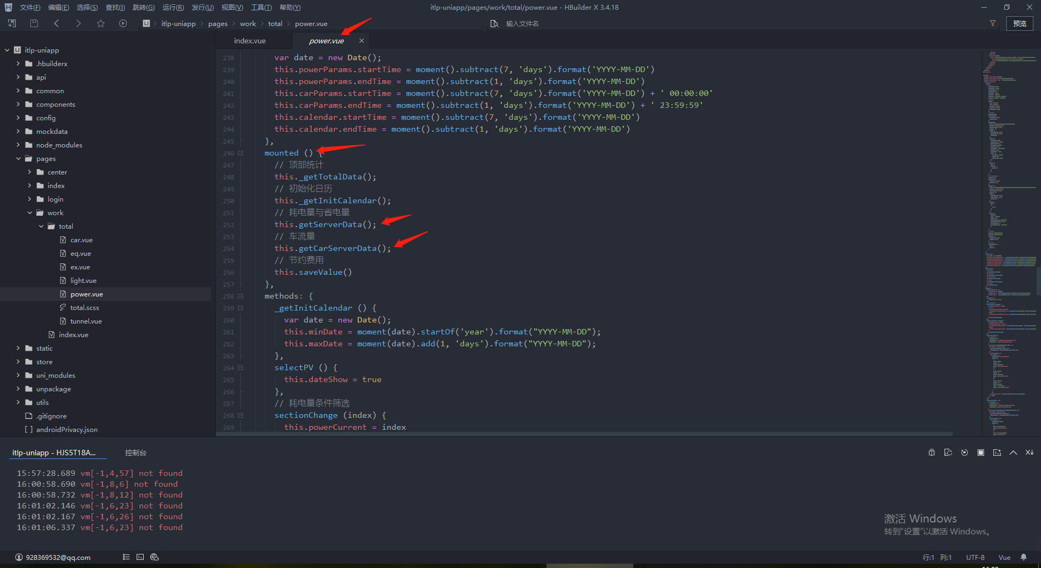Expand the node_modules folder

pos(18,145)
